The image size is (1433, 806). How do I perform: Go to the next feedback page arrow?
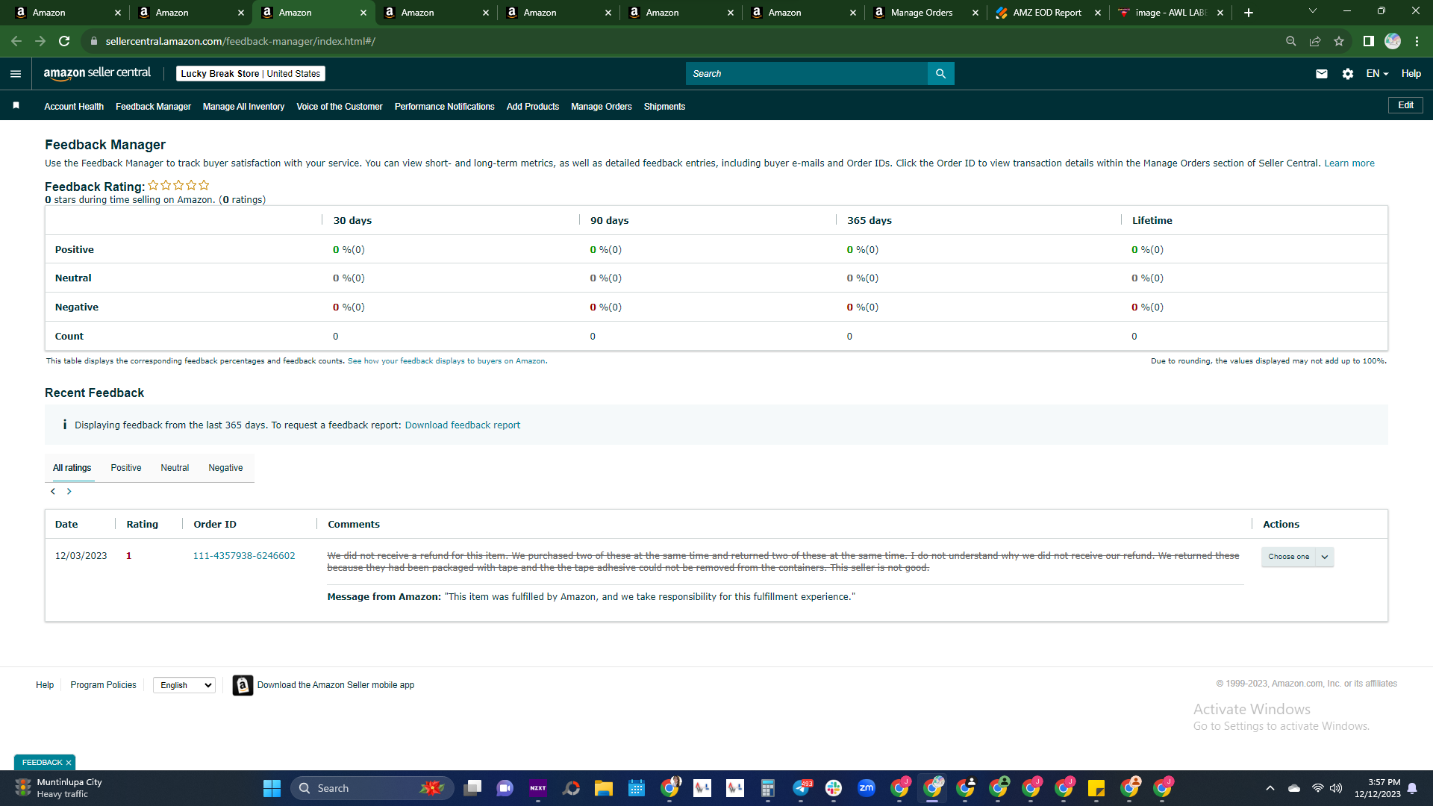click(x=69, y=491)
